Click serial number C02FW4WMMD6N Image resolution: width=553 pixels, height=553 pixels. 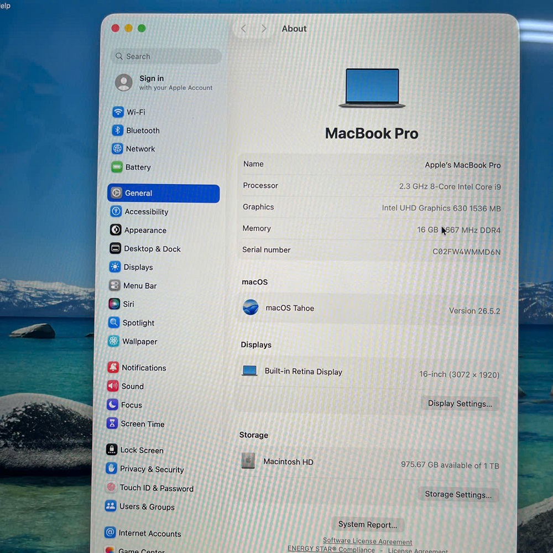pyautogui.click(x=466, y=252)
